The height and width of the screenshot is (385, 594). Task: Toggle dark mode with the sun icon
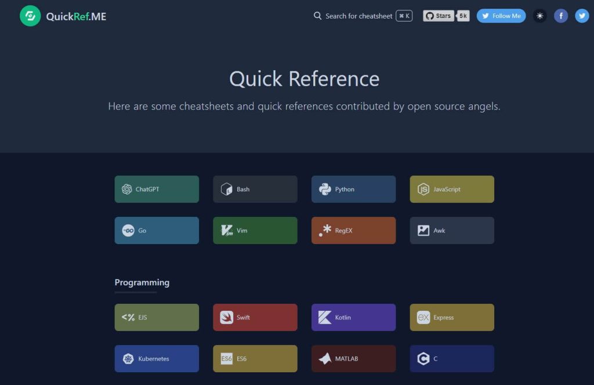coord(540,16)
